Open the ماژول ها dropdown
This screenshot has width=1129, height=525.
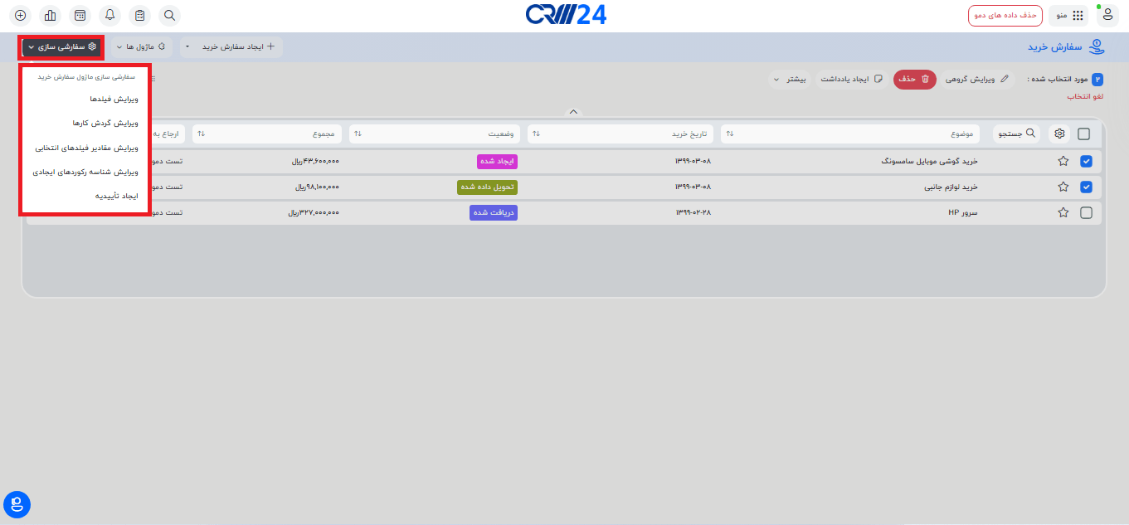click(143, 47)
